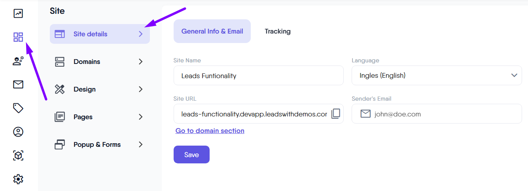Image resolution: width=528 pixels, height=191 pixels.
Task: Open the user management gear icon
Action: (18, 61)
